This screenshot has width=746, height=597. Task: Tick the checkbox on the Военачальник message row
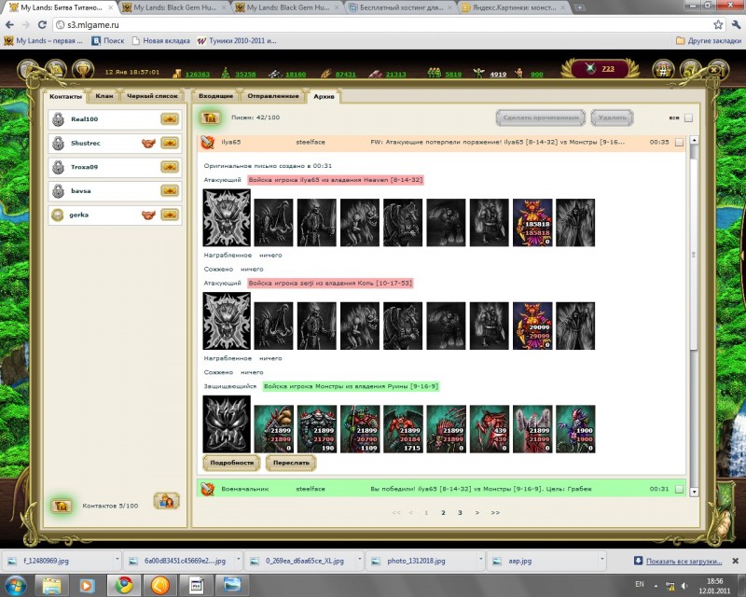pos(680,489)
